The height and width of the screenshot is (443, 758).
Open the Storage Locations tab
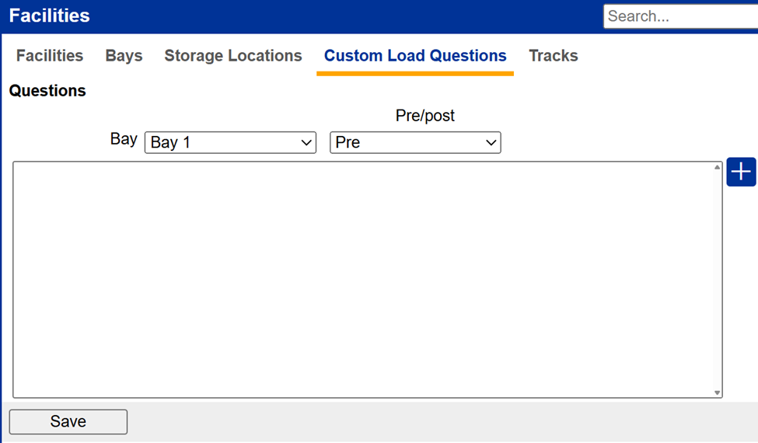point(233,55)
